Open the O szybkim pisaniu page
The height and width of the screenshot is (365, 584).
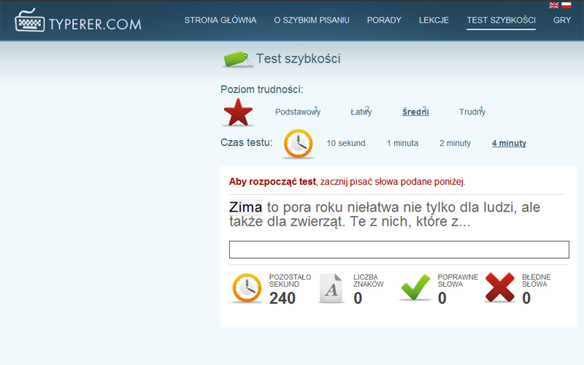pyautogui.click(x=312, y=20)
